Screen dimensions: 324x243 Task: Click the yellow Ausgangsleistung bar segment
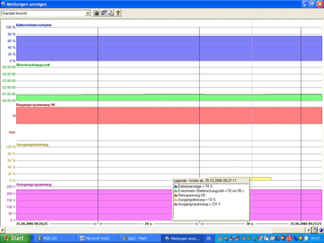point(261,179)
